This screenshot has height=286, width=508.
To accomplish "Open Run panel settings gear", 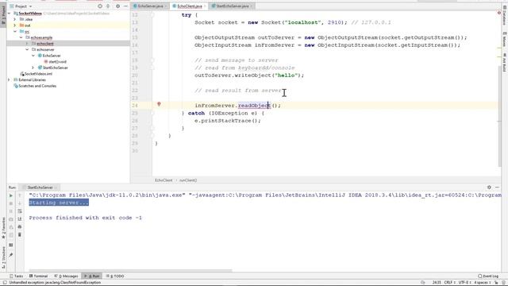I will pos(489,187).
